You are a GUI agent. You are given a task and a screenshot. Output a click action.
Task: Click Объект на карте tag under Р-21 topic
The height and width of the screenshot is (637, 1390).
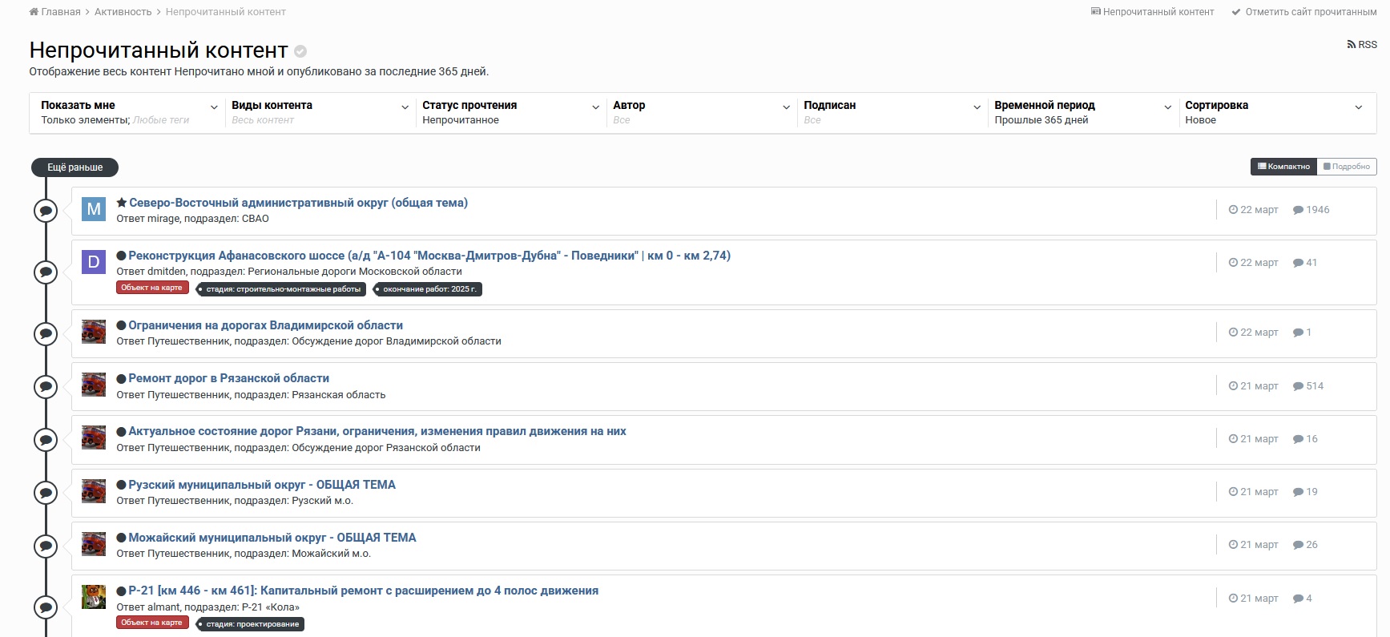pos(152,623)
